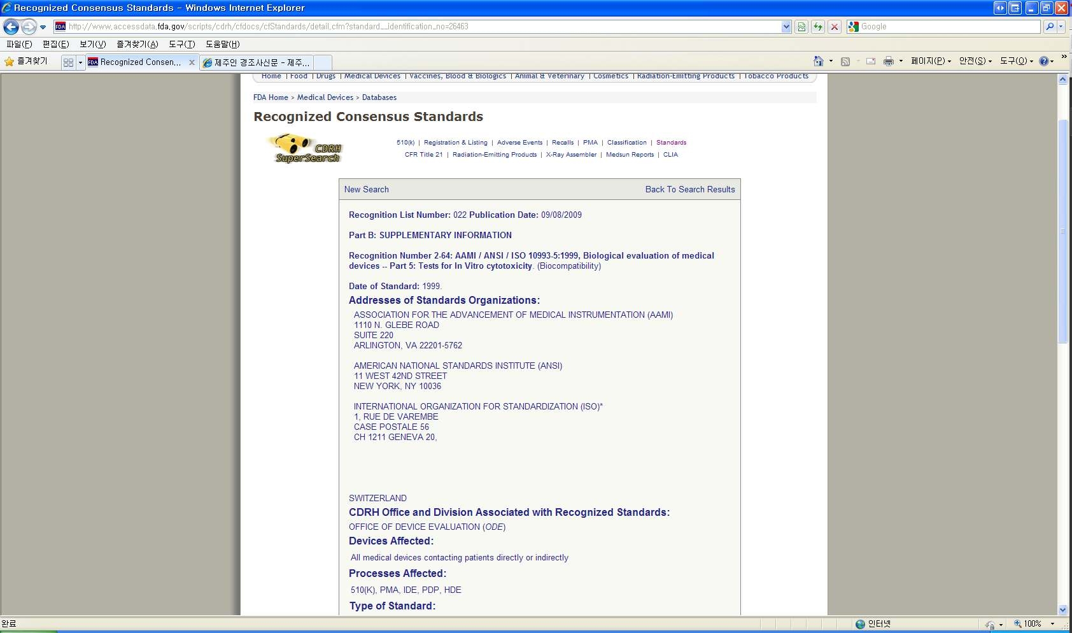Click the page scrollbar down arrow
The image size is (1072, 633).
coord(1062,609)
